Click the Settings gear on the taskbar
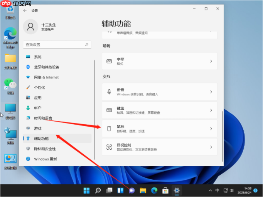 coord(177,190)
